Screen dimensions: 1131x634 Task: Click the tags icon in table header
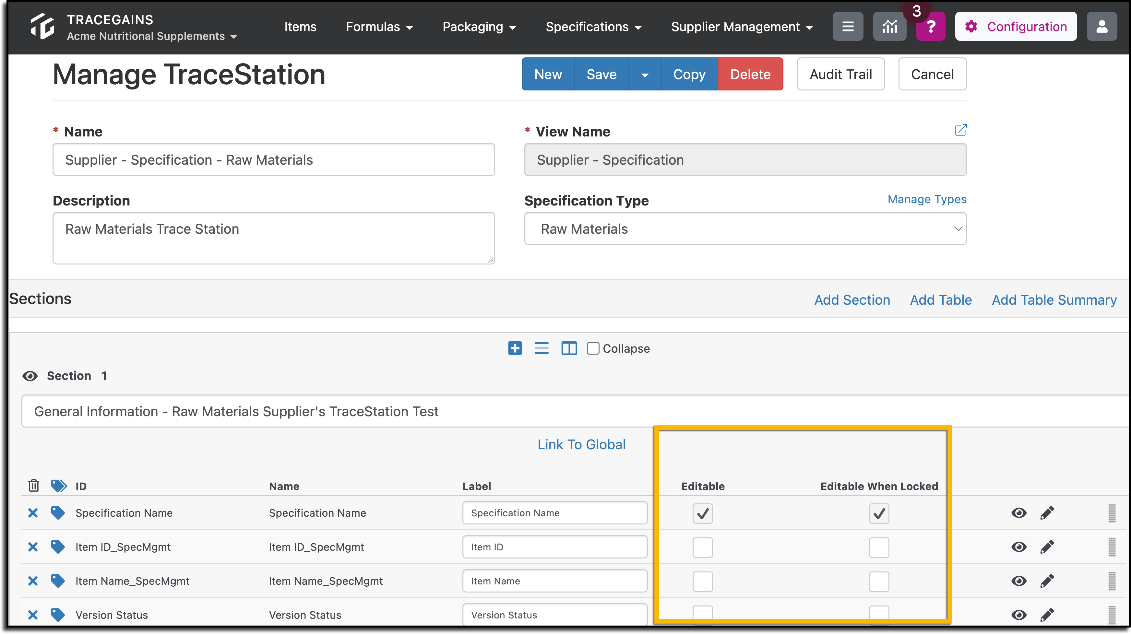click(x=59, y=486)
